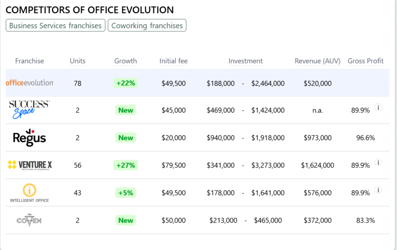Click the Competitors of Office Evolution heading
This screenshot has width=397, height=250.
tap(90, 10)
